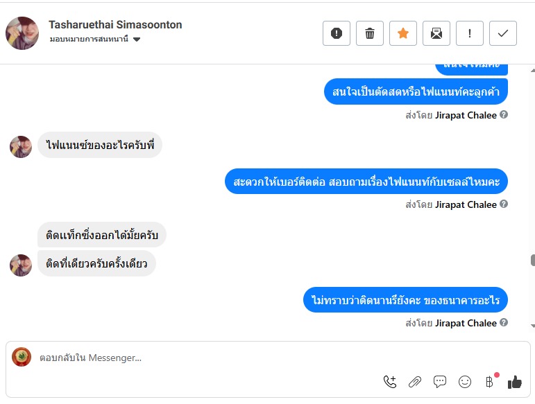Click scrollbar down arrow

point(532,326)
